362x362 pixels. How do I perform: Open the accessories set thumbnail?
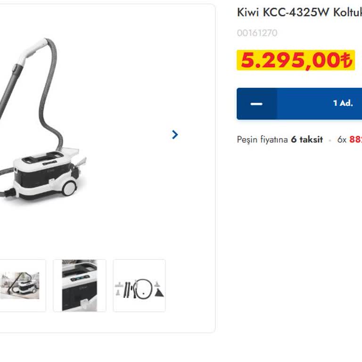pos(140,286)
